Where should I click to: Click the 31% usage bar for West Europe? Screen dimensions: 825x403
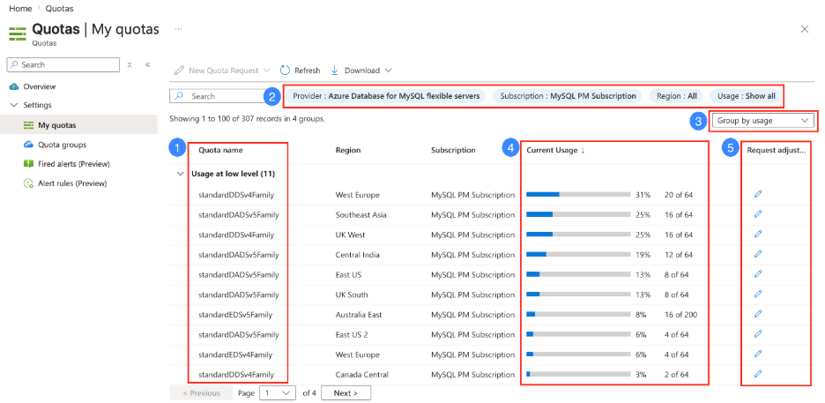578,195
